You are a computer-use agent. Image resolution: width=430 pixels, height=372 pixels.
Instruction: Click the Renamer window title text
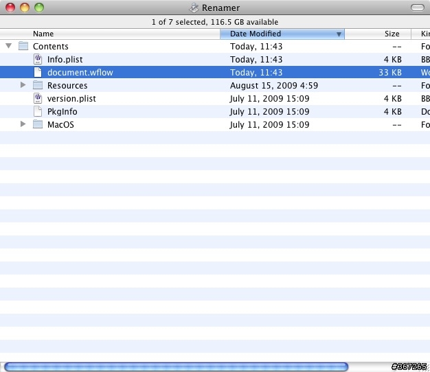point(220,8)
